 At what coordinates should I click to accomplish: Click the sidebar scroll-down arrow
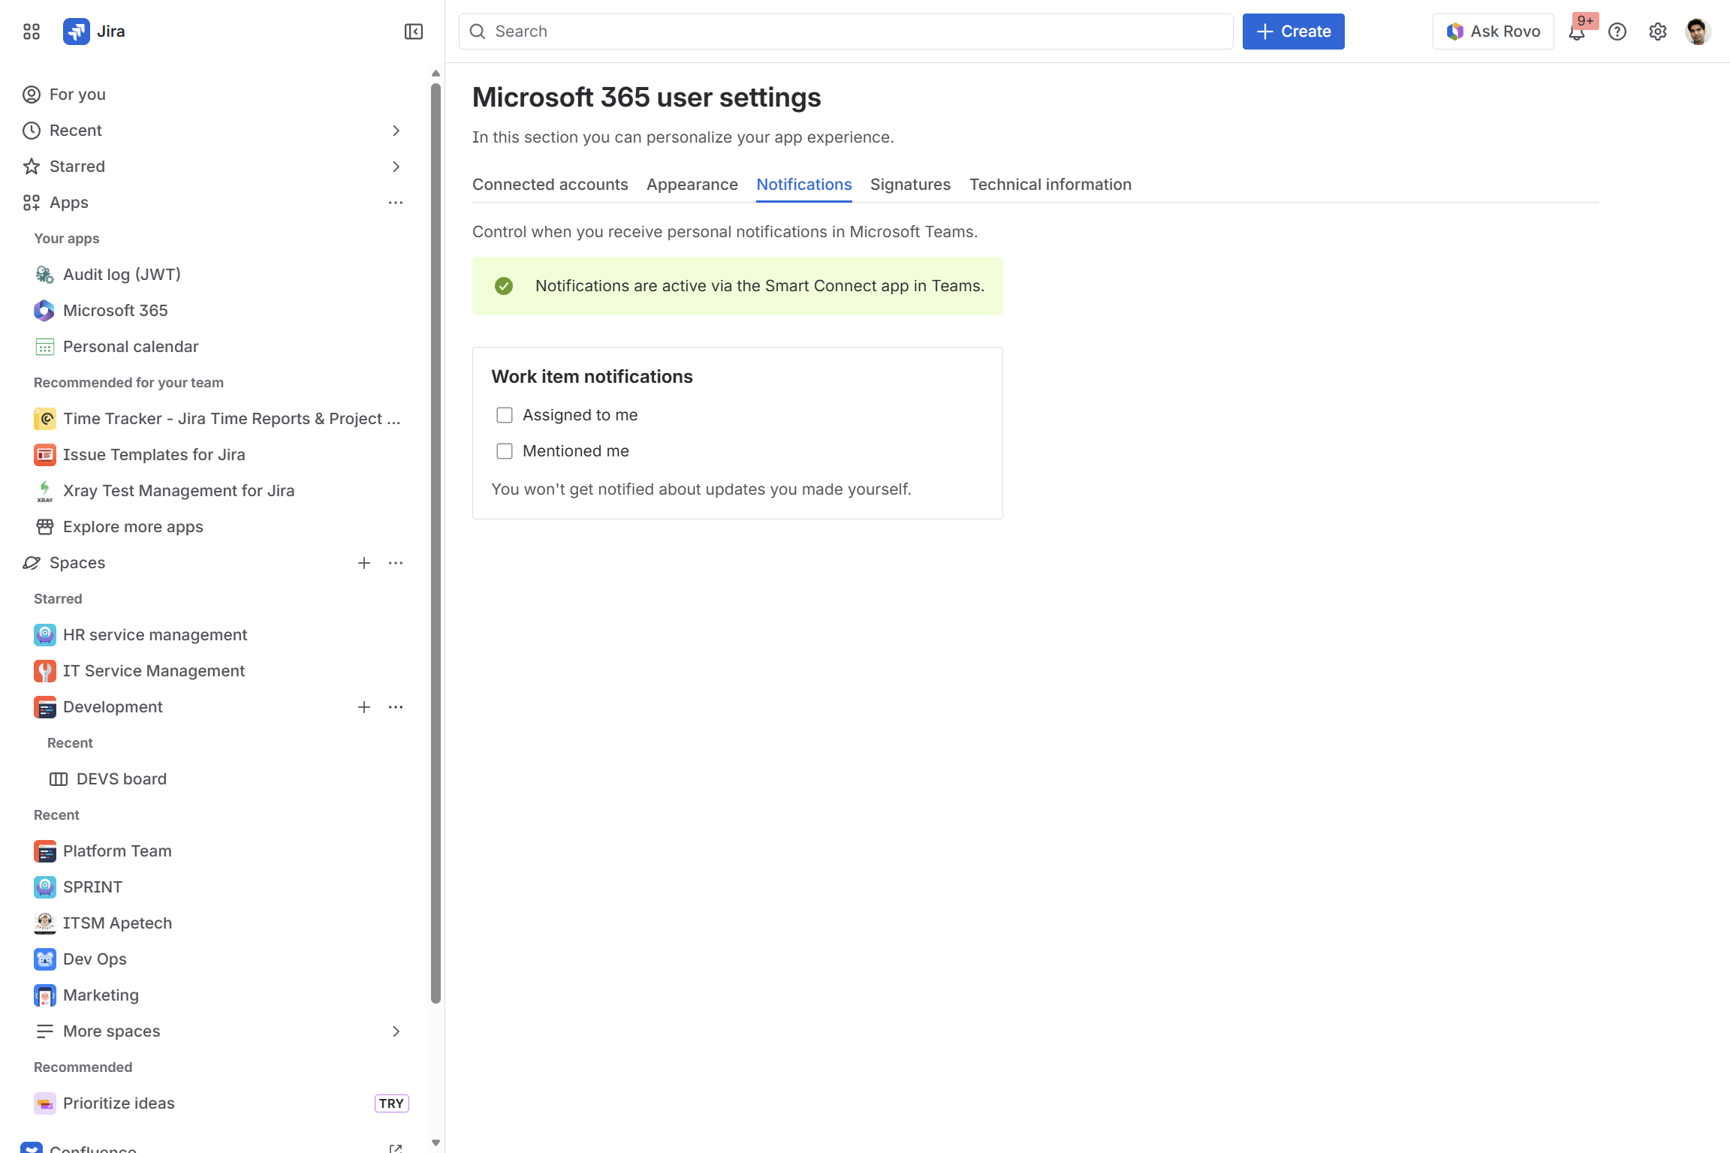436,1142
